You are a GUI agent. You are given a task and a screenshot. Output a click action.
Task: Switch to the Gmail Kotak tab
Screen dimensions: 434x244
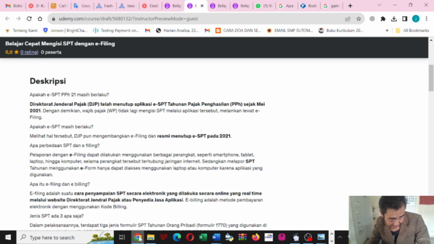pyautogui.click(x=14, y=6)
